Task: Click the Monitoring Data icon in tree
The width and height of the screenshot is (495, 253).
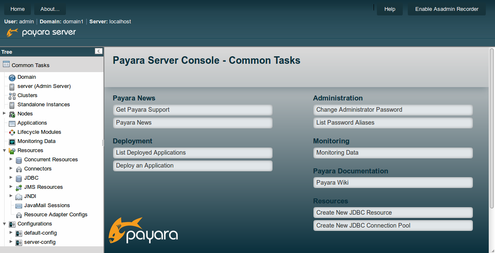Action: [x=12, y=142]
